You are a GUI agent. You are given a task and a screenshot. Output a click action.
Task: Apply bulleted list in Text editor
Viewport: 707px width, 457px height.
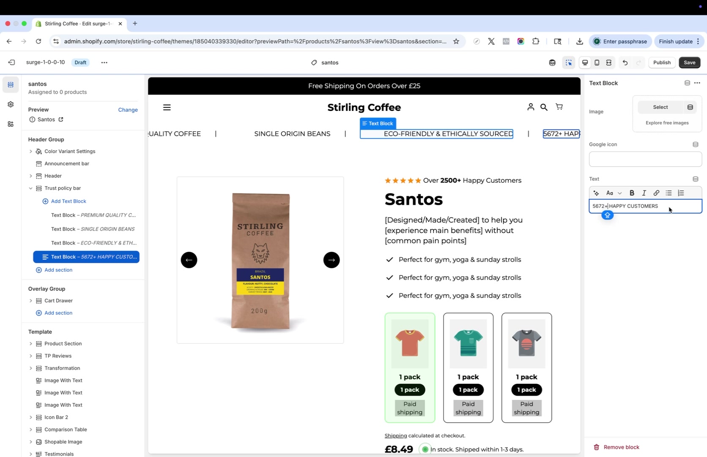[669, 193]
